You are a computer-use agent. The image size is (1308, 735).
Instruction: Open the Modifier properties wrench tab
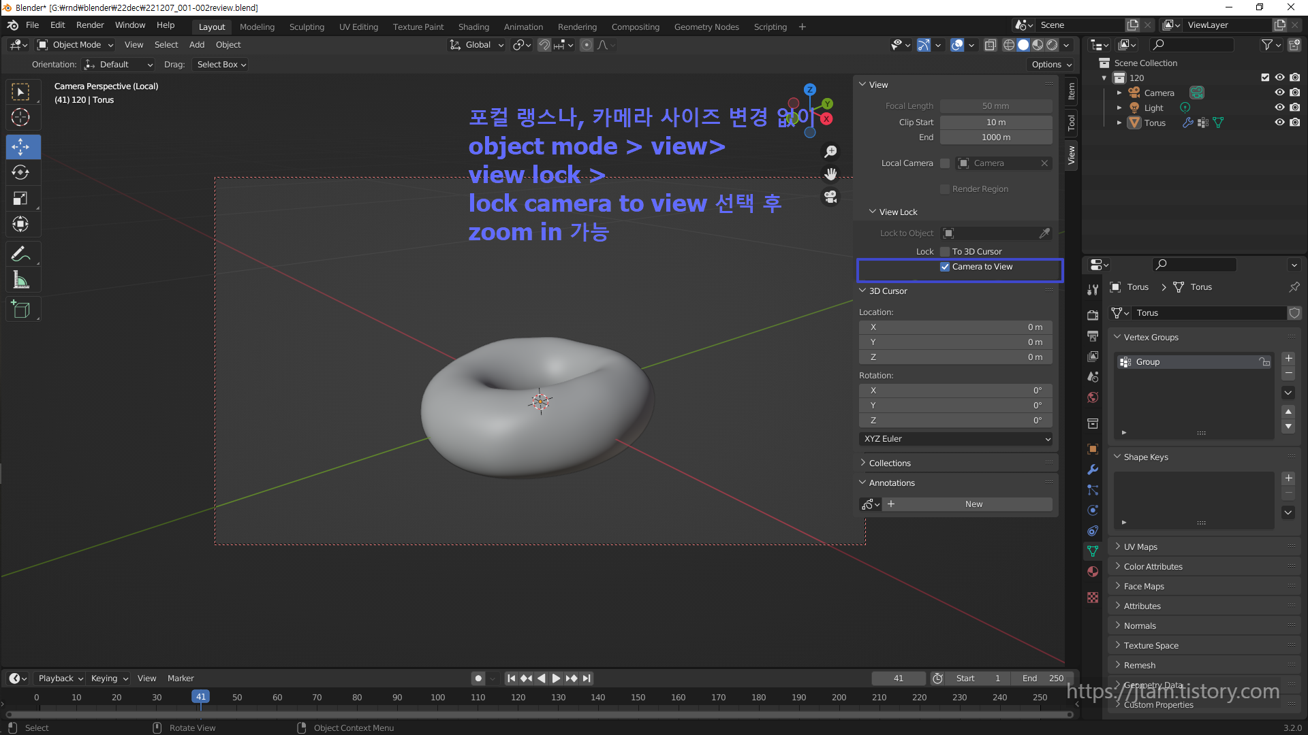point(1093,470)
